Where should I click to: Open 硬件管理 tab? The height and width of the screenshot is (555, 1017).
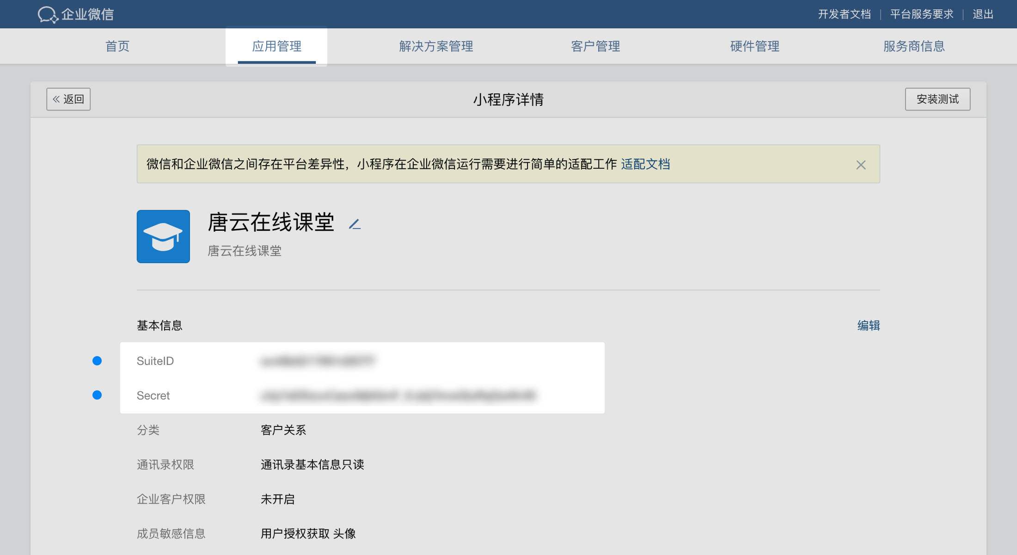[755, 46]
